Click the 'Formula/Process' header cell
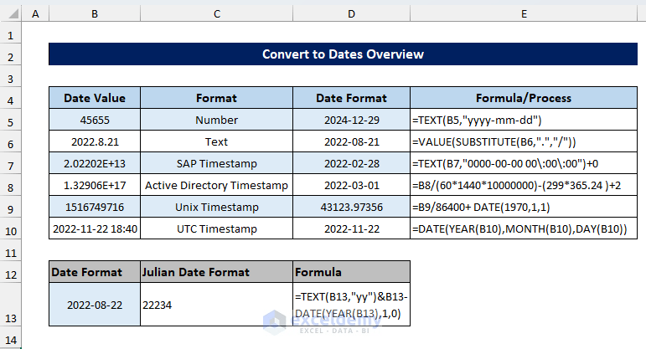Screen dimensions: 646x349 (x=524, y=98)
